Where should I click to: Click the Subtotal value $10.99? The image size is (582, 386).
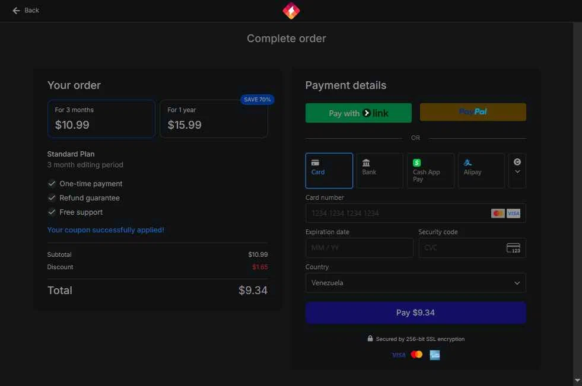[257, 254]
